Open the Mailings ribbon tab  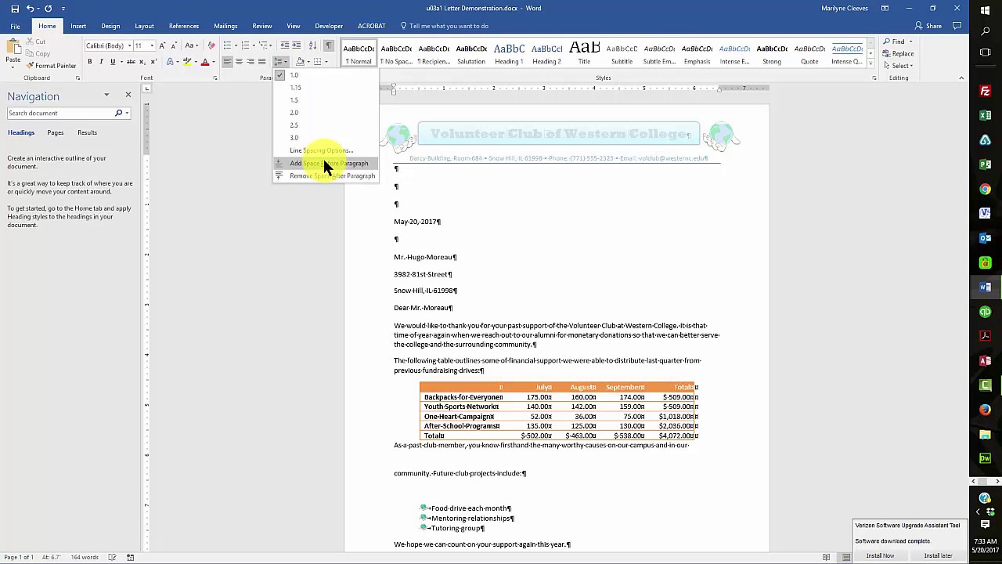pos(225,26)
